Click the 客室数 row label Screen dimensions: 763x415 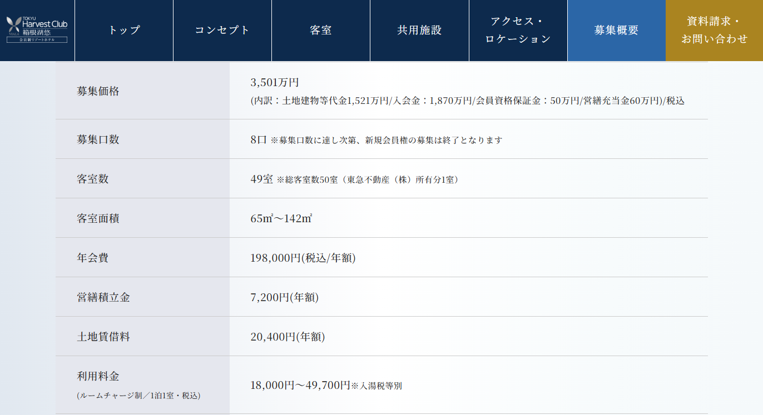92,179
